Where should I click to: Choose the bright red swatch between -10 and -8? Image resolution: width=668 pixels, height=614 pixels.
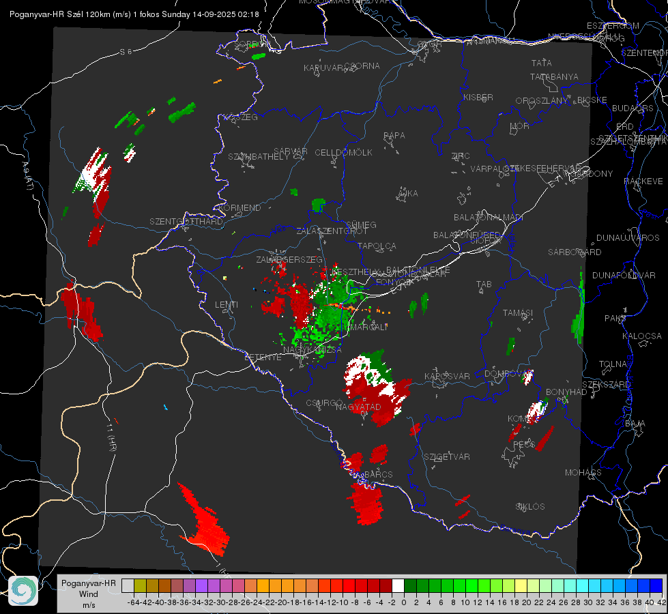349,585
